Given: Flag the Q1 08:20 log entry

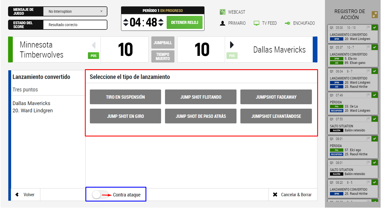Looking at the screenshot, I should [368, 182].
